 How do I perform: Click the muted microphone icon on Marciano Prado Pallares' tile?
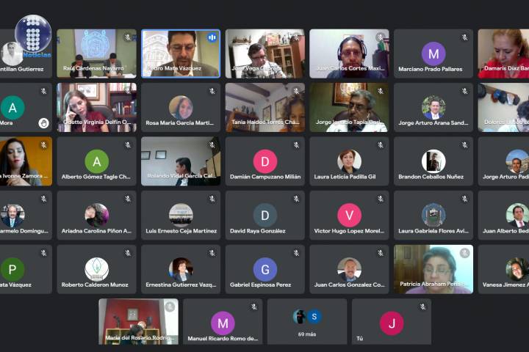click(x=464, y=37)
